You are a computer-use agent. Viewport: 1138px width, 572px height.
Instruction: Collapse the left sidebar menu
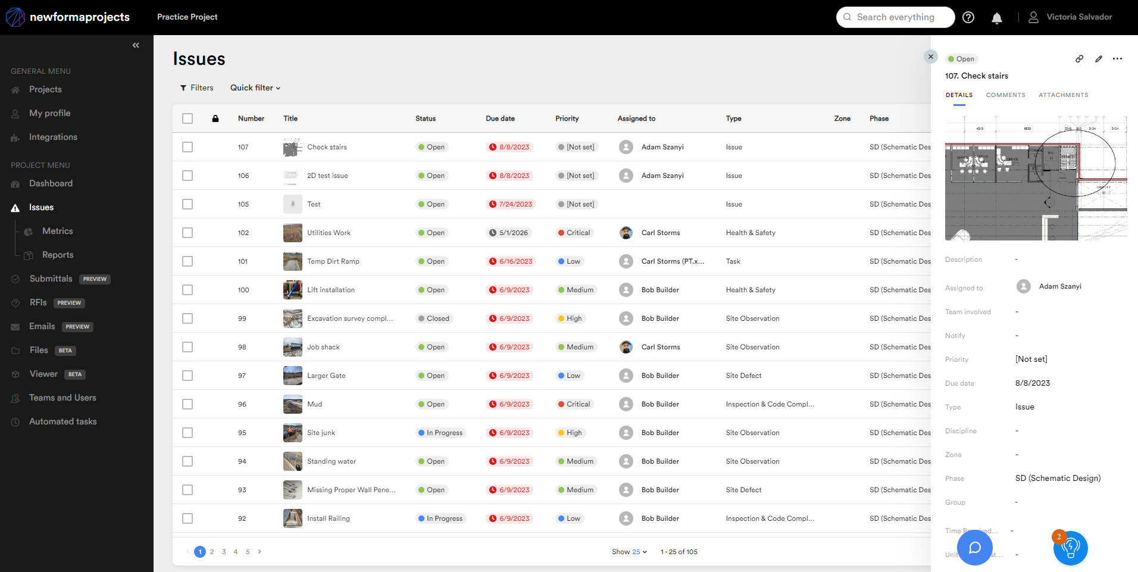(136, 45)
